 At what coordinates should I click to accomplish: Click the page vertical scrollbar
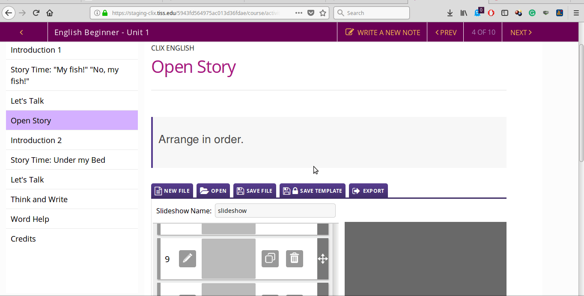[581, 103]
